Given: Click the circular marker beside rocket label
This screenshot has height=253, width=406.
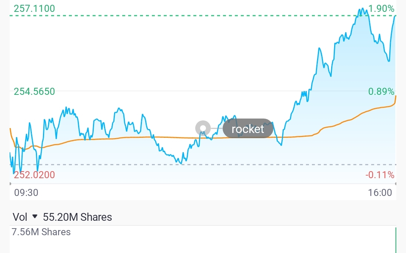Looking at the screenshot, I should pos(203,129).
